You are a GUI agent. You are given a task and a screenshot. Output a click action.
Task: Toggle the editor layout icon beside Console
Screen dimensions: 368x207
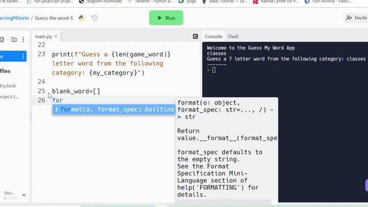[195, 36]
